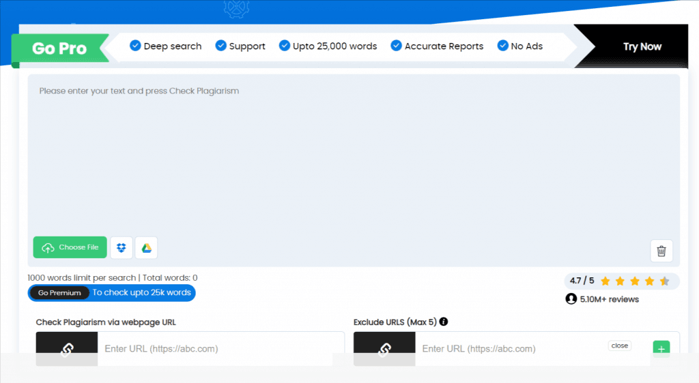
Task: Click the link icon under Check Plagiarism via webpage URL
Action: [x=67, y=349]
